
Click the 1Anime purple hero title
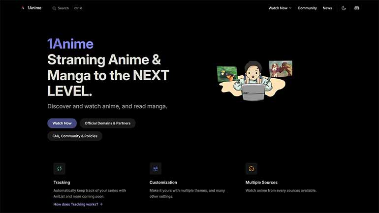tap(70, 44)
